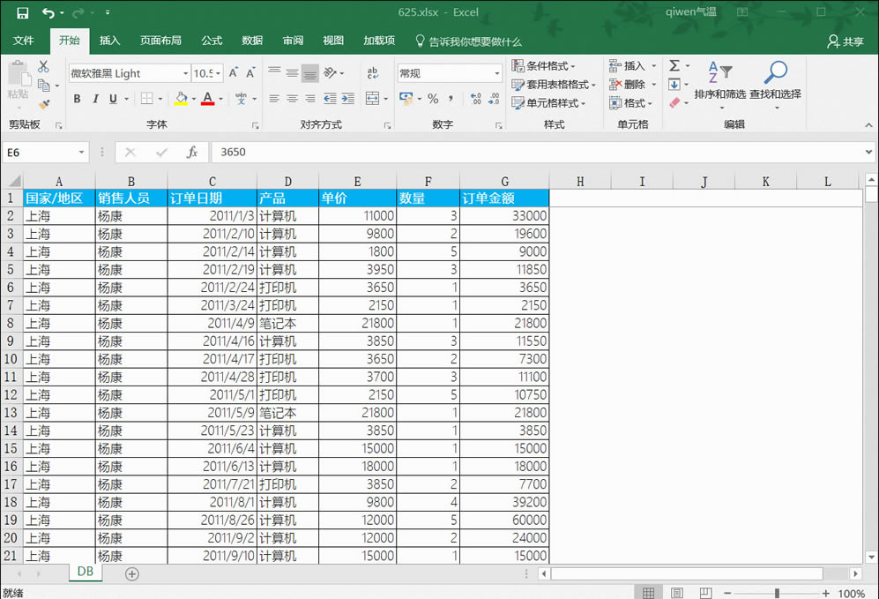Image resolution: width=879 pixels, height=599 pixels.
Task: Click the increase decimal places icon
Action: 476,98
